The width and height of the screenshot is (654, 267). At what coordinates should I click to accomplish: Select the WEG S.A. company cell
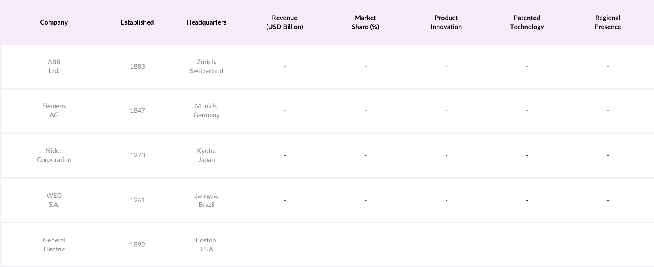pyautogui.click(x=54, y=200)
